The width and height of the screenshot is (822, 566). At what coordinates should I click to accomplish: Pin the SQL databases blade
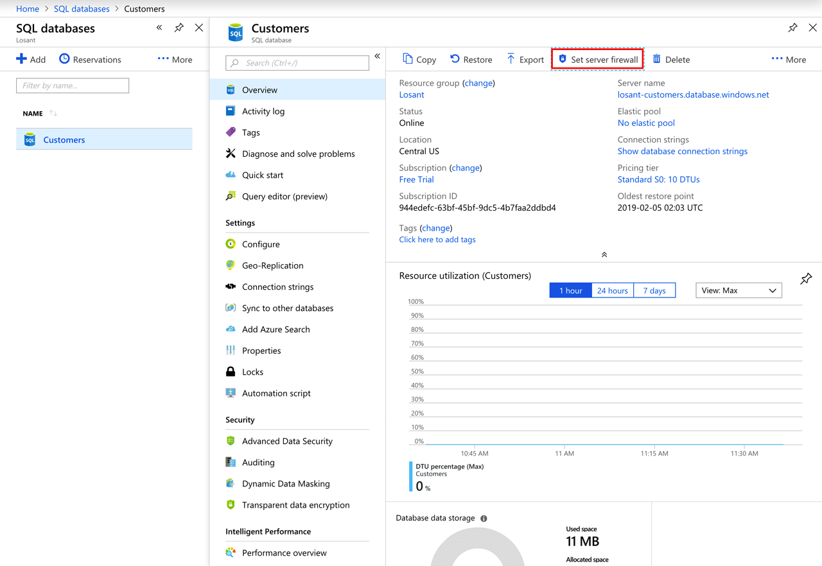tap(179, 28)
